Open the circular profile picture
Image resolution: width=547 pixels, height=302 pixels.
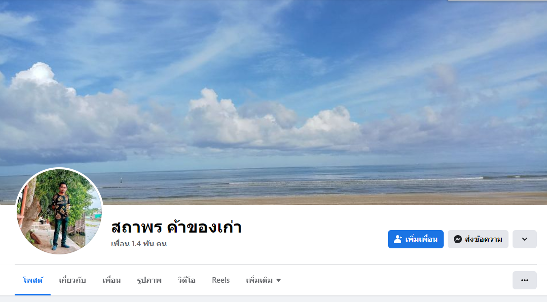click(x=59, y=211)
